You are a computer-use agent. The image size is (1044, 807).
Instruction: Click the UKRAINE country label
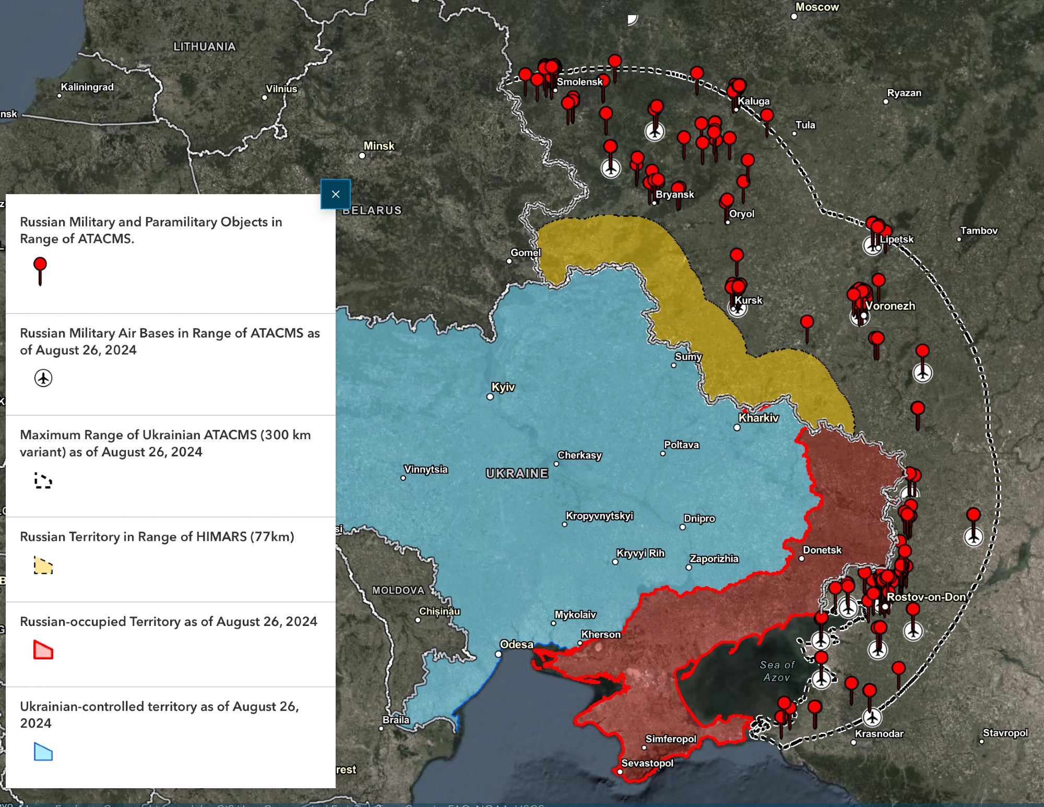(x=517, y=474)
